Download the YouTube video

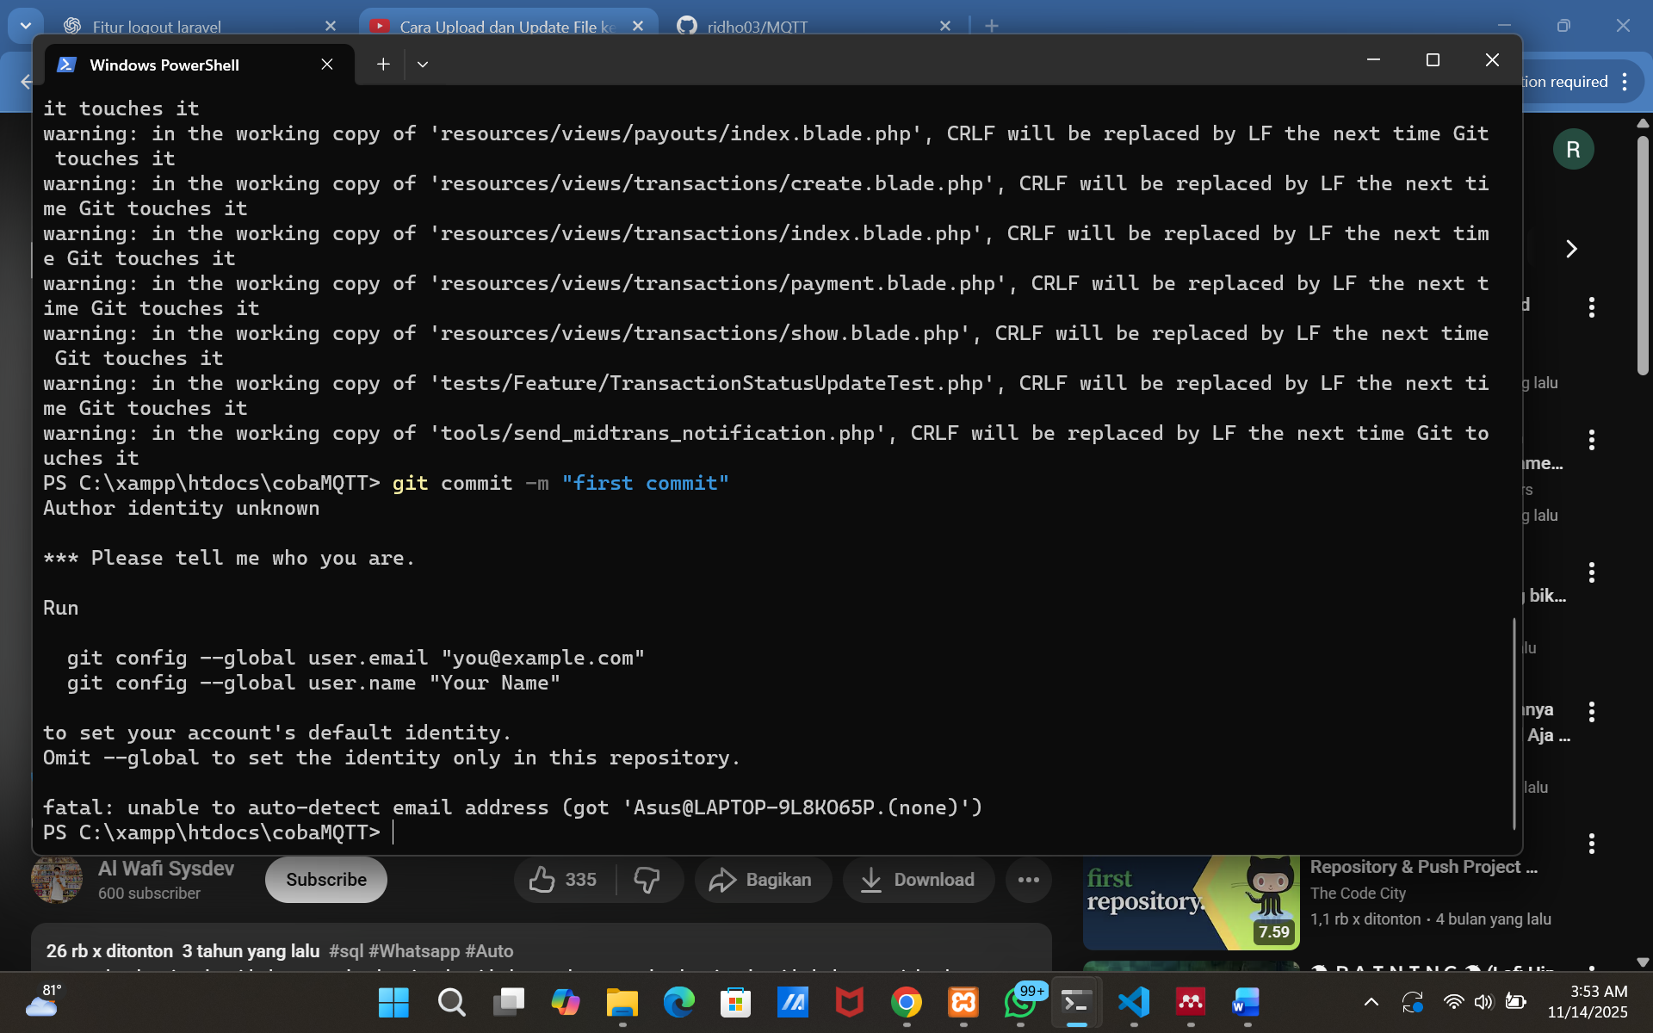919,880
